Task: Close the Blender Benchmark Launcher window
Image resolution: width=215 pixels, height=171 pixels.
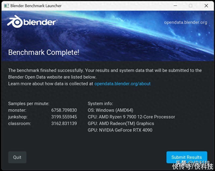Action: 206,6
